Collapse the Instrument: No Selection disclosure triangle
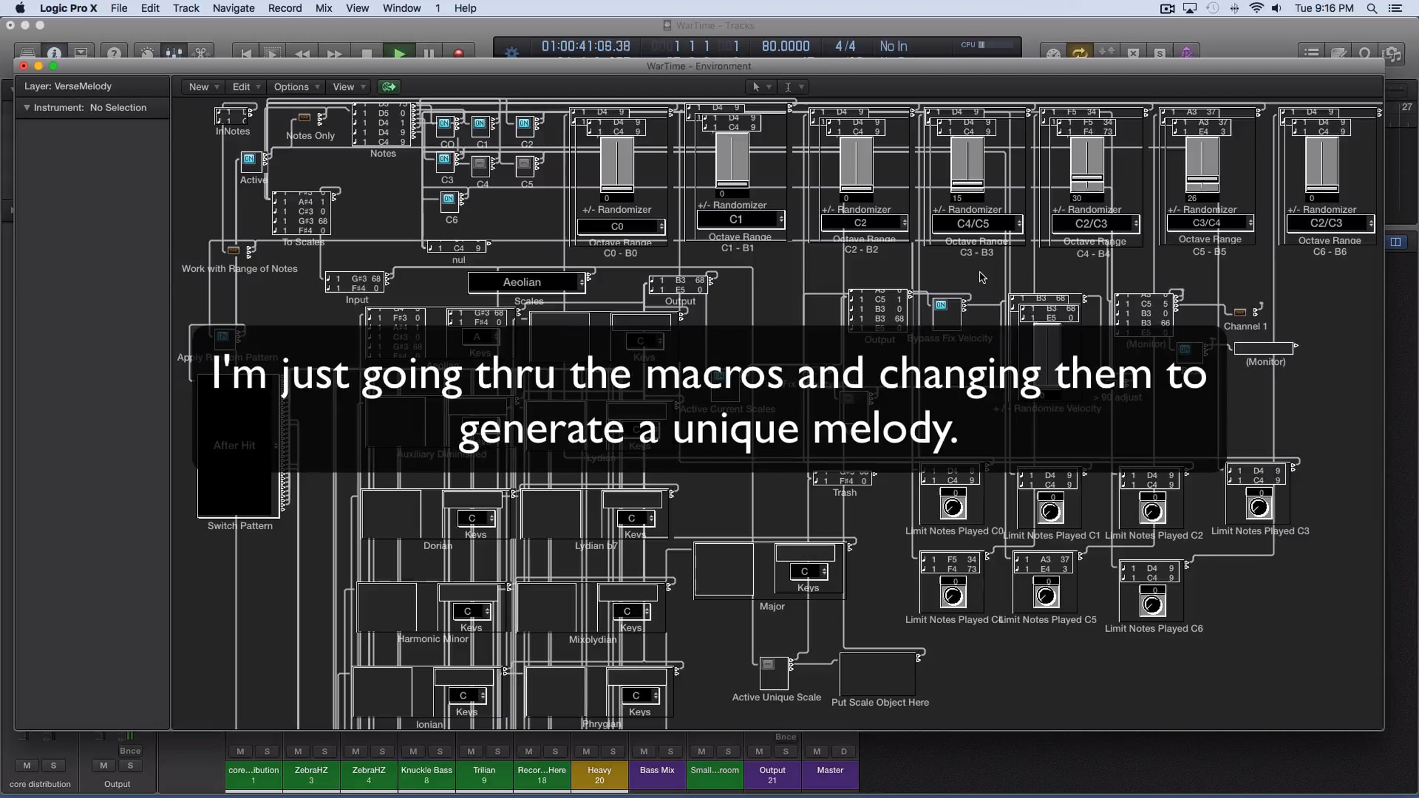This screenshot has width=1419, height=798. (27, 108)
